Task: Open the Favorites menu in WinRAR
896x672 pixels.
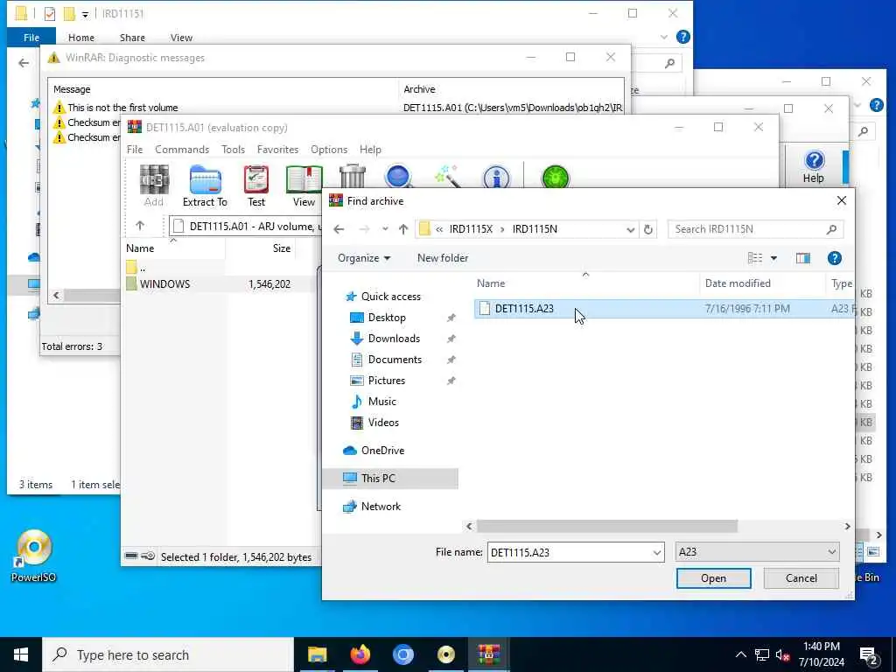Action: [x=277, y=150]
